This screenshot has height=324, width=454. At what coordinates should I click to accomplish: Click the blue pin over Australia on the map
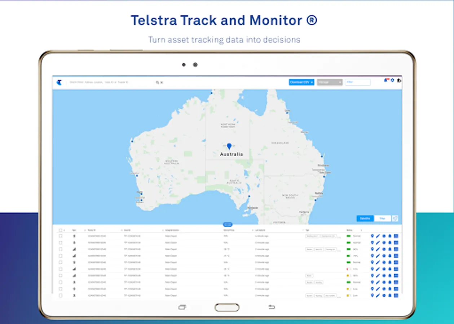(x=229, y=146)
